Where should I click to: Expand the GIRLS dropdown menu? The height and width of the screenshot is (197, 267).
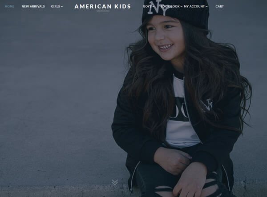click(57, 7)
